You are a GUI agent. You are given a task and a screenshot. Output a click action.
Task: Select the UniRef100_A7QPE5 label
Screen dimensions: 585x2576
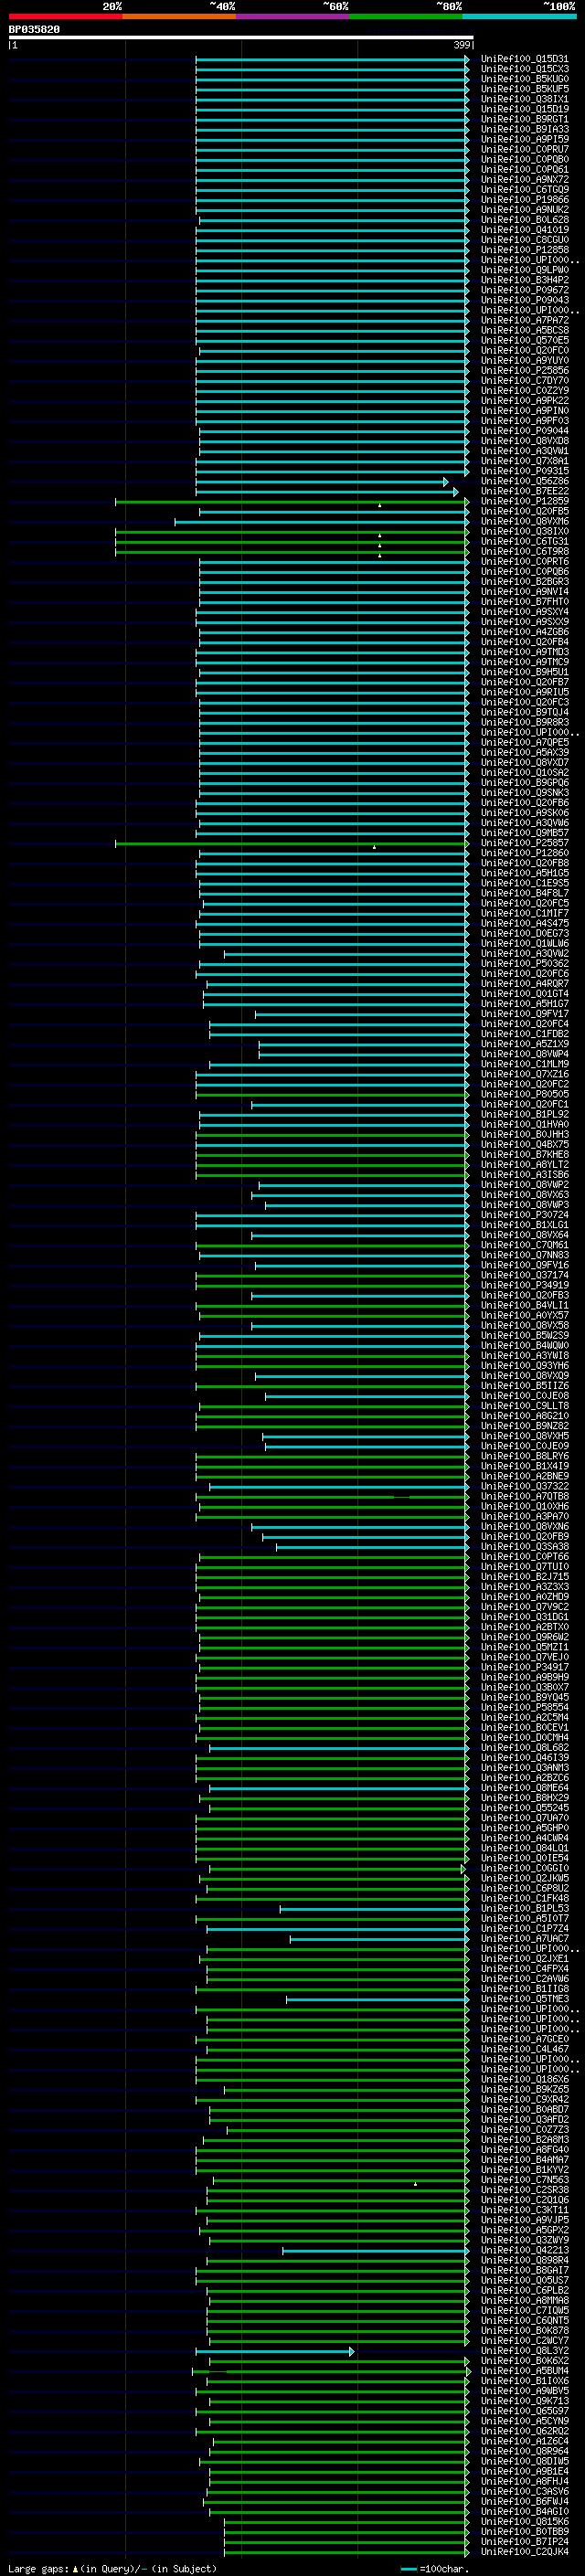pyautogui.click(x=525, y=743)
